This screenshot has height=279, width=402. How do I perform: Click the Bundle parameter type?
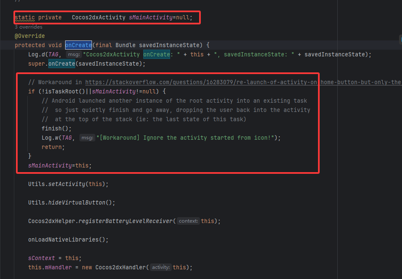click(x=125, y=45)
